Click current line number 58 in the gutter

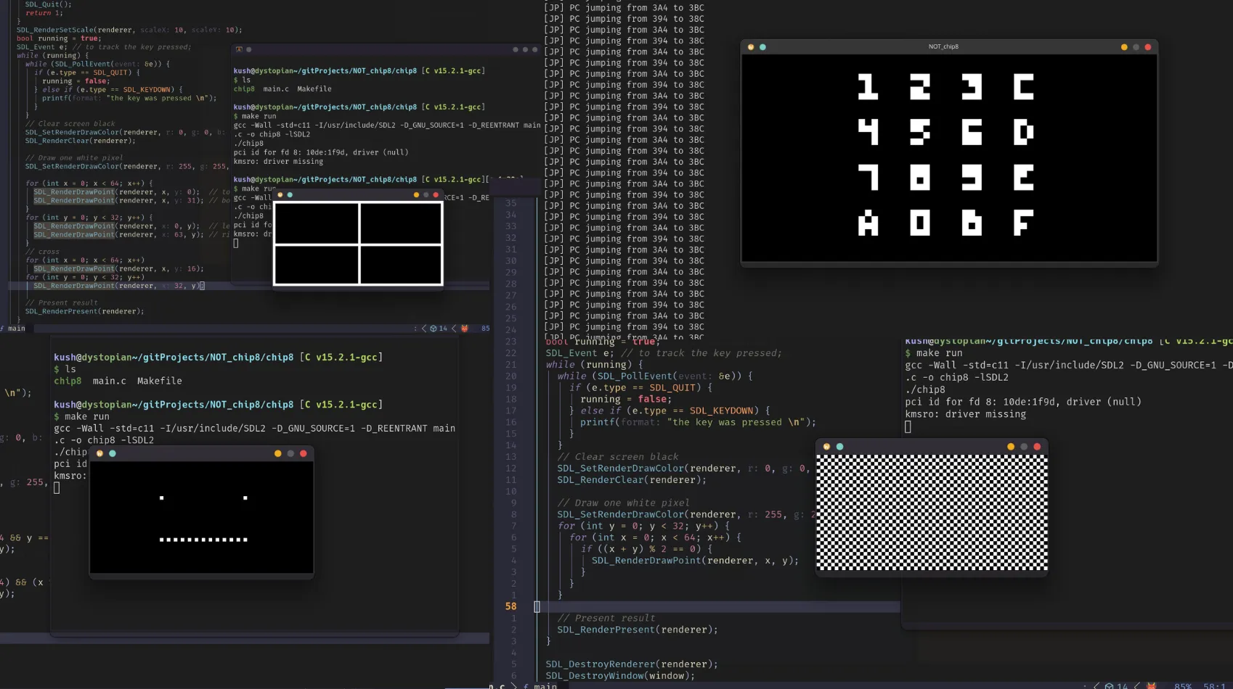point(510,606)
